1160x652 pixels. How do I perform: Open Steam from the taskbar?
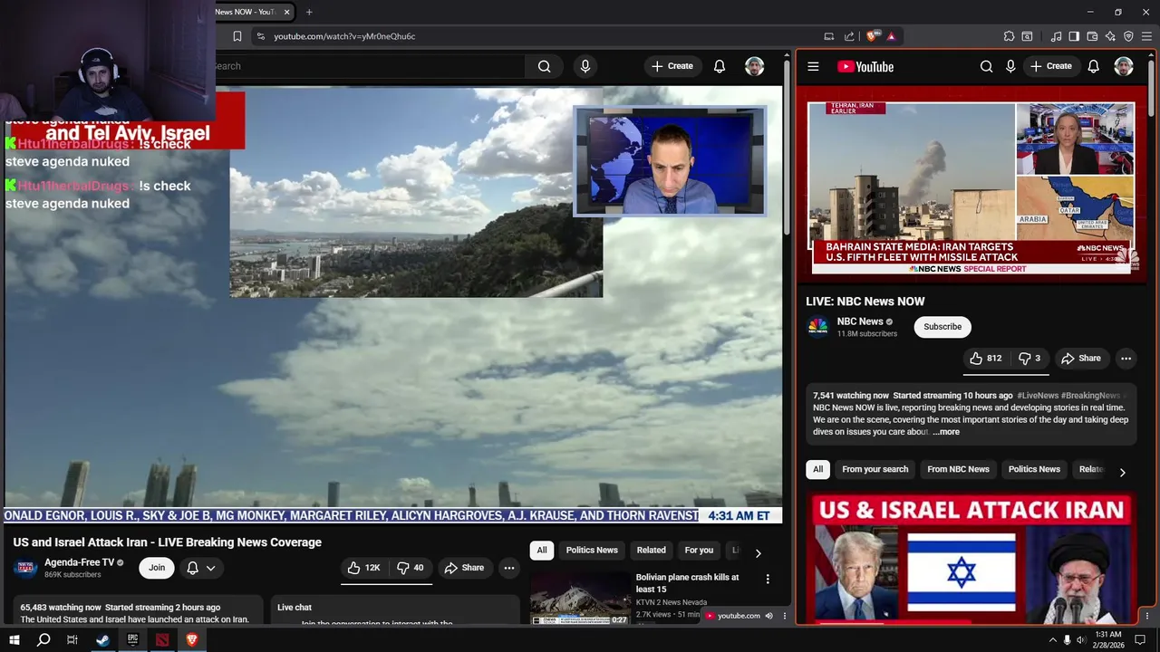pos(102,639)
